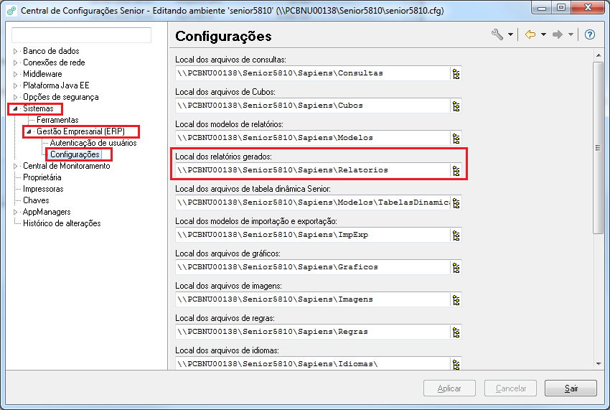Open the back history dropdown arrow
The width and height of the screenshot is (610, 410).
pyautogui.click(x=543, y=34)
